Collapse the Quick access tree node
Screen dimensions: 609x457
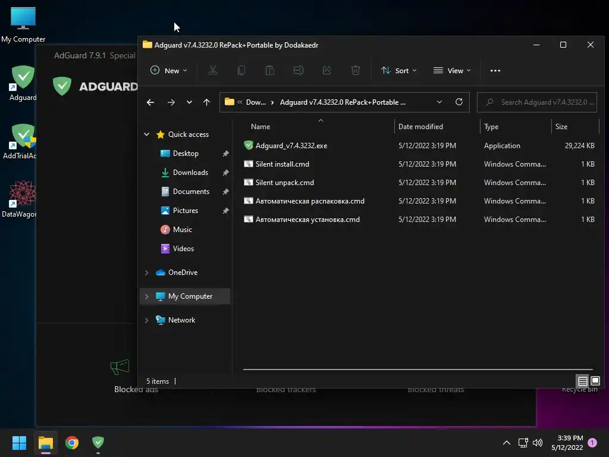tap(146, 134)
